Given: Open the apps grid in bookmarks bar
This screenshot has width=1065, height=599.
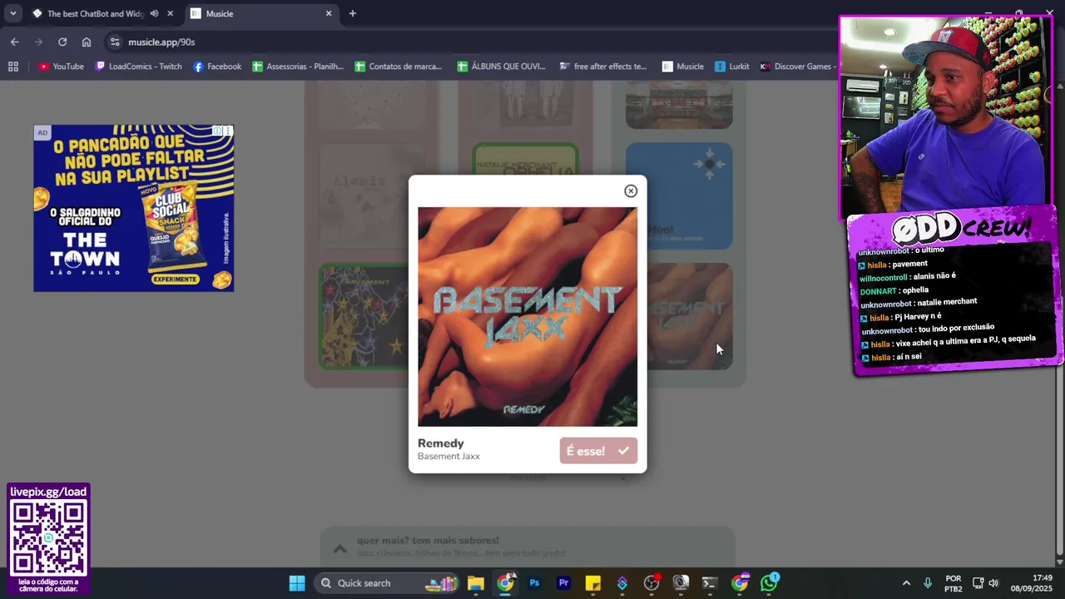Looking at the screenshot, I should (13, 67).
